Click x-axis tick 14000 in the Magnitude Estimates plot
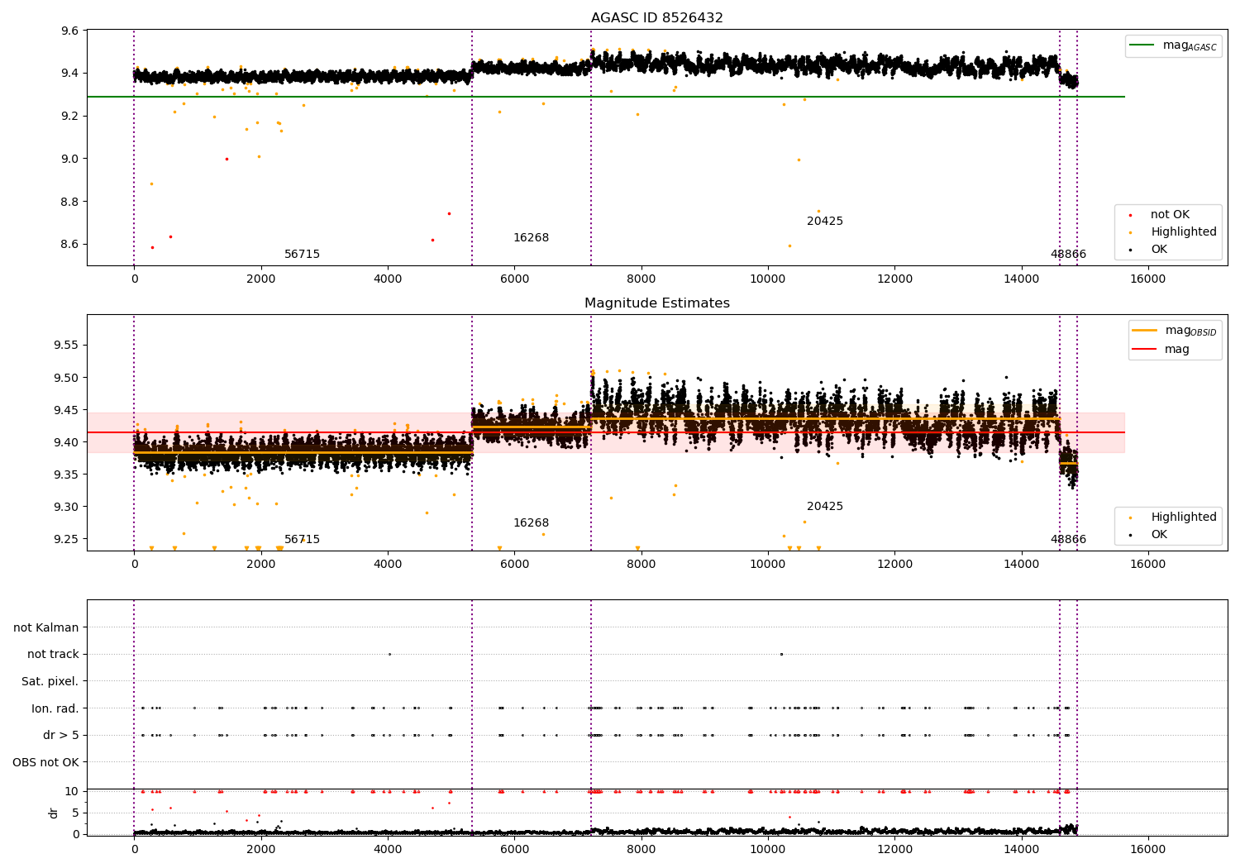The width and height of the screenshot is (1240, 868). [1021, 565]
